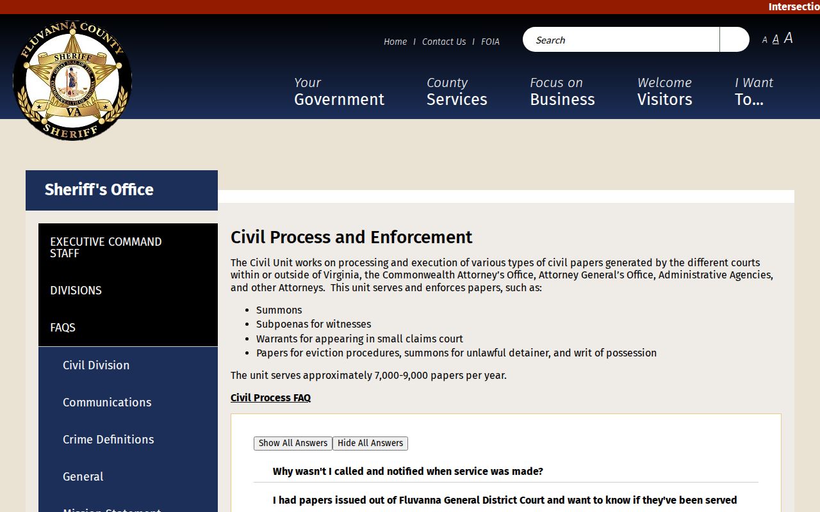The width and height of the screenshot is (820, 512).
Task: Select the medium font size A
Action: [x=775, y=40]
